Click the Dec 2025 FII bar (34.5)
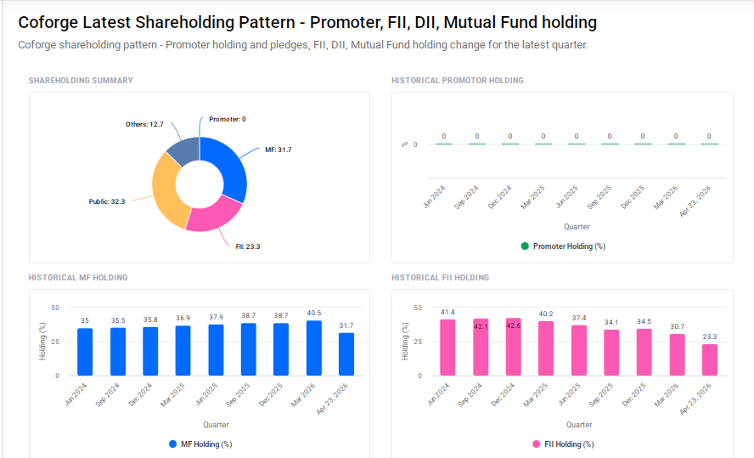The image size is (754, 458). pyautogui.click(x=644, y=352)
